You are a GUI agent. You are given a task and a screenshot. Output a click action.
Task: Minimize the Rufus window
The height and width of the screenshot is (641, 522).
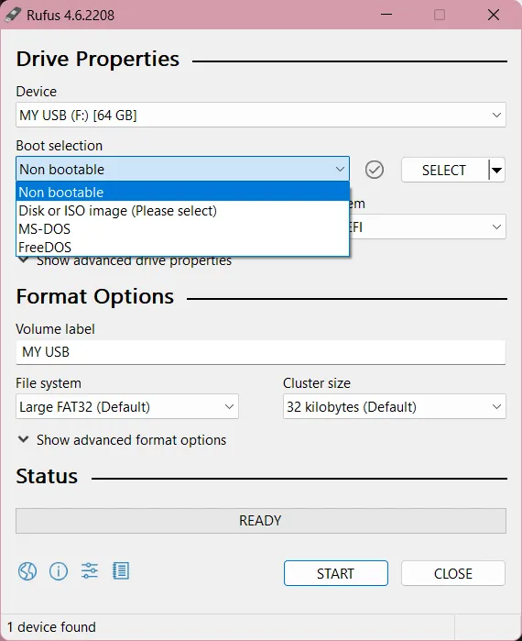pos(386,15)
